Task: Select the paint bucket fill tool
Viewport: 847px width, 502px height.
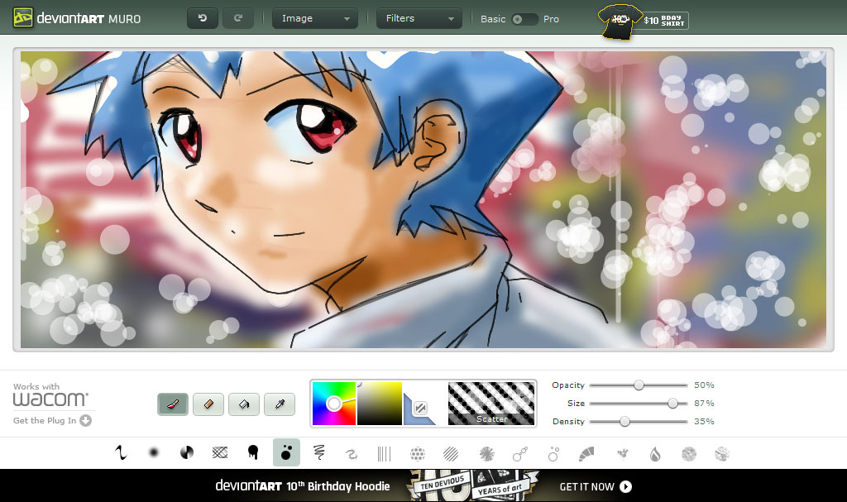Action: click(244, 404)
